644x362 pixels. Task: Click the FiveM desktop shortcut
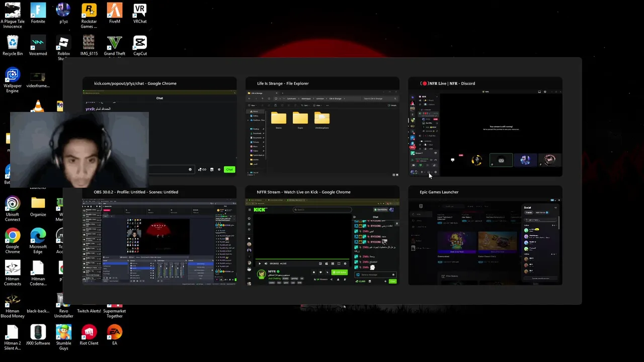(115, 13)
